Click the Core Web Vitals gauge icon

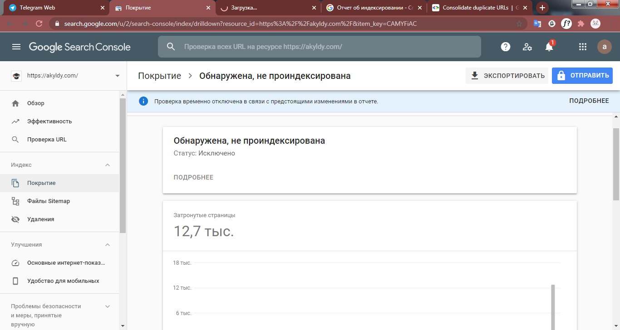coord(15,263)
